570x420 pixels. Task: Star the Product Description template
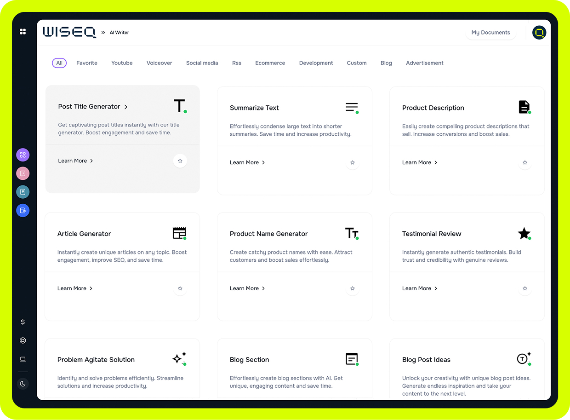tap(524, 162)
